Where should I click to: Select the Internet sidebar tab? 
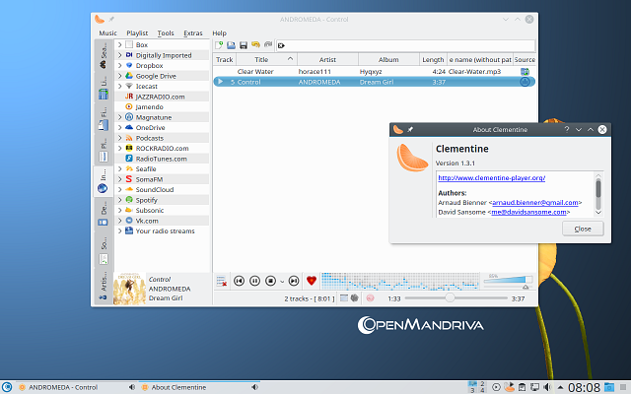tap(103, 181)
